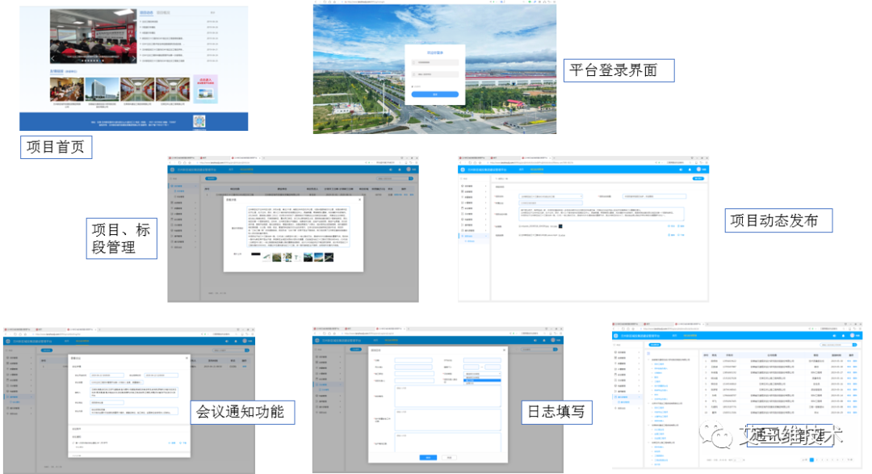Click the title input in dynamics publish form
The height and width of the screenshot is (474, 872).
[654, 196]
